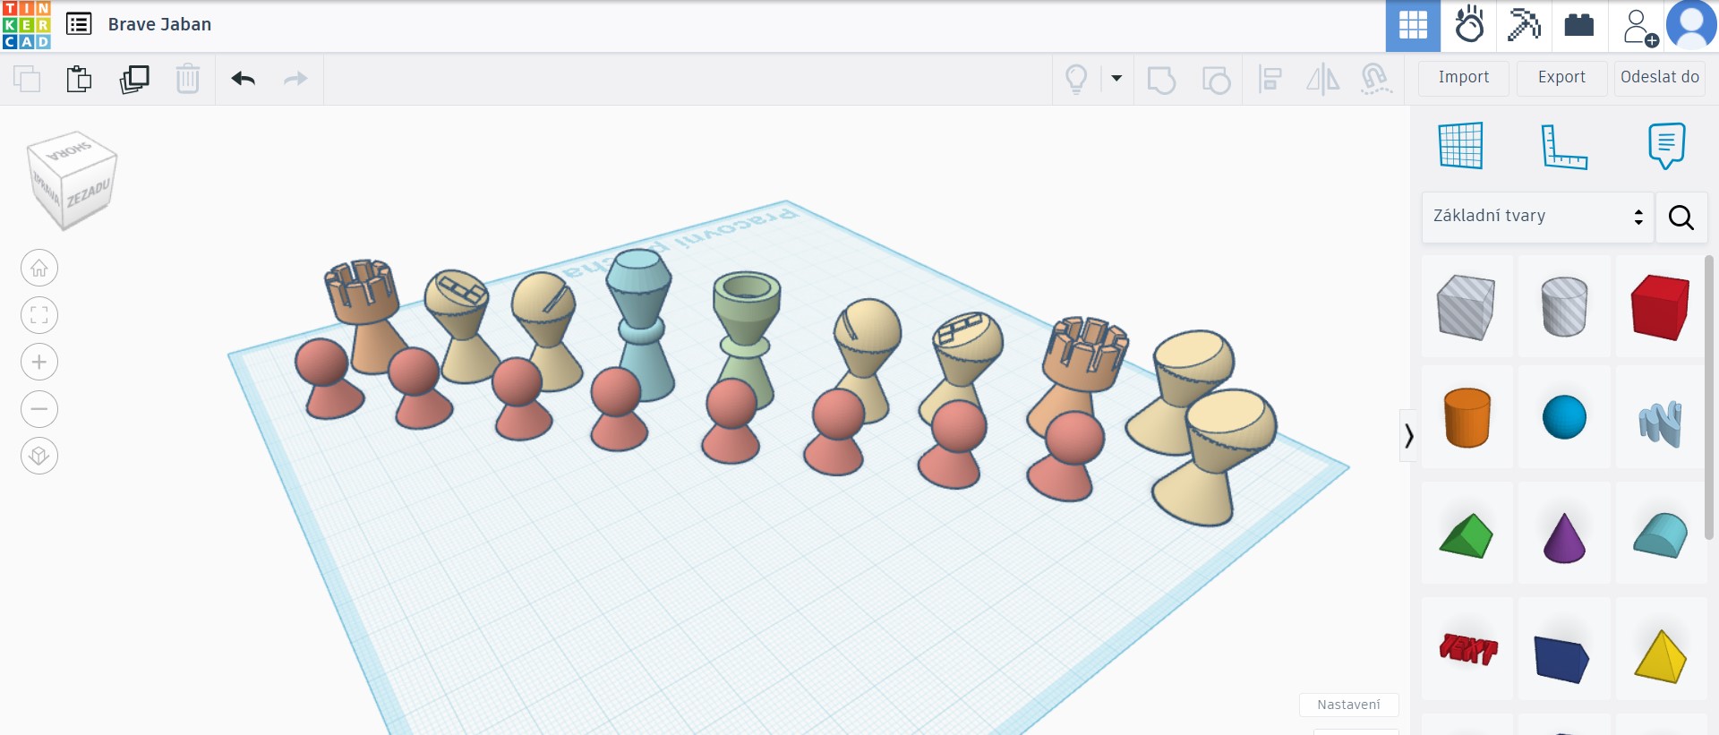Toggle show all hidden objects lightbulb

pos(1076,79)
